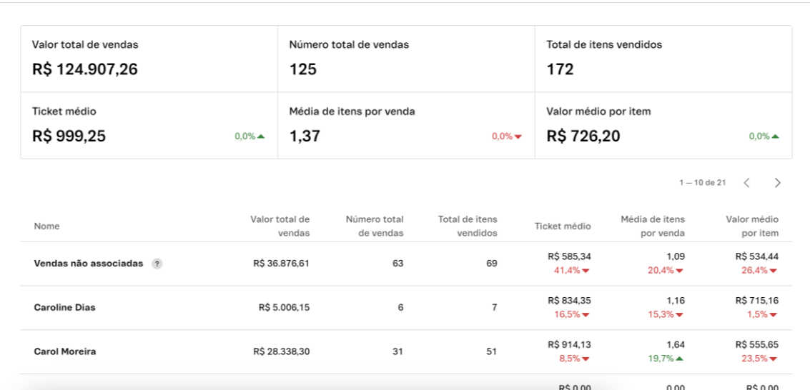Click the pagination text 1 — 10 de 21
The width and height of the screenshot is (810, 390).
tap(702, 183)
